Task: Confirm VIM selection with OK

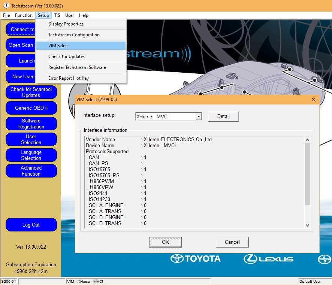Action: click(x=165, y=242)
